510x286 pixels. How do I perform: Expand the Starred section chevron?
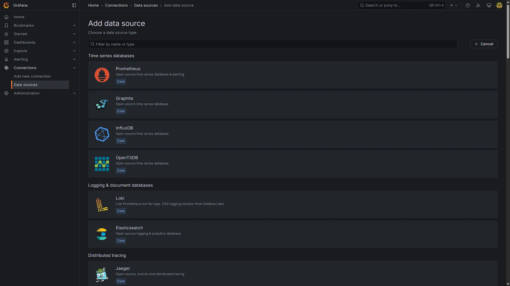coord(74,34)
